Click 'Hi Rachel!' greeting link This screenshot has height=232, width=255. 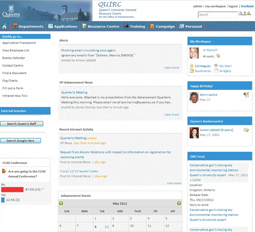coord(210,50)
